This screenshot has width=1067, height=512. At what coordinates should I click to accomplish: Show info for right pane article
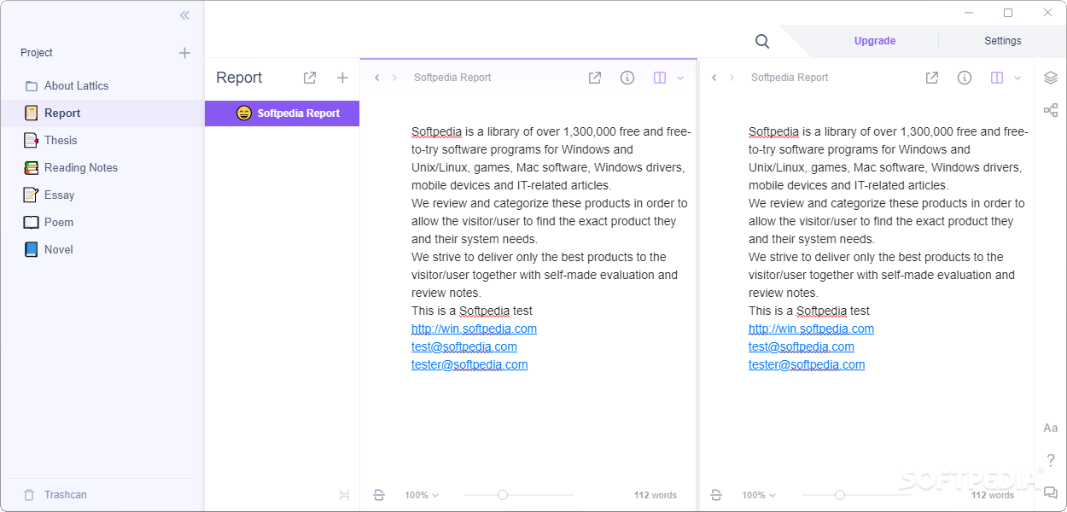965,78
